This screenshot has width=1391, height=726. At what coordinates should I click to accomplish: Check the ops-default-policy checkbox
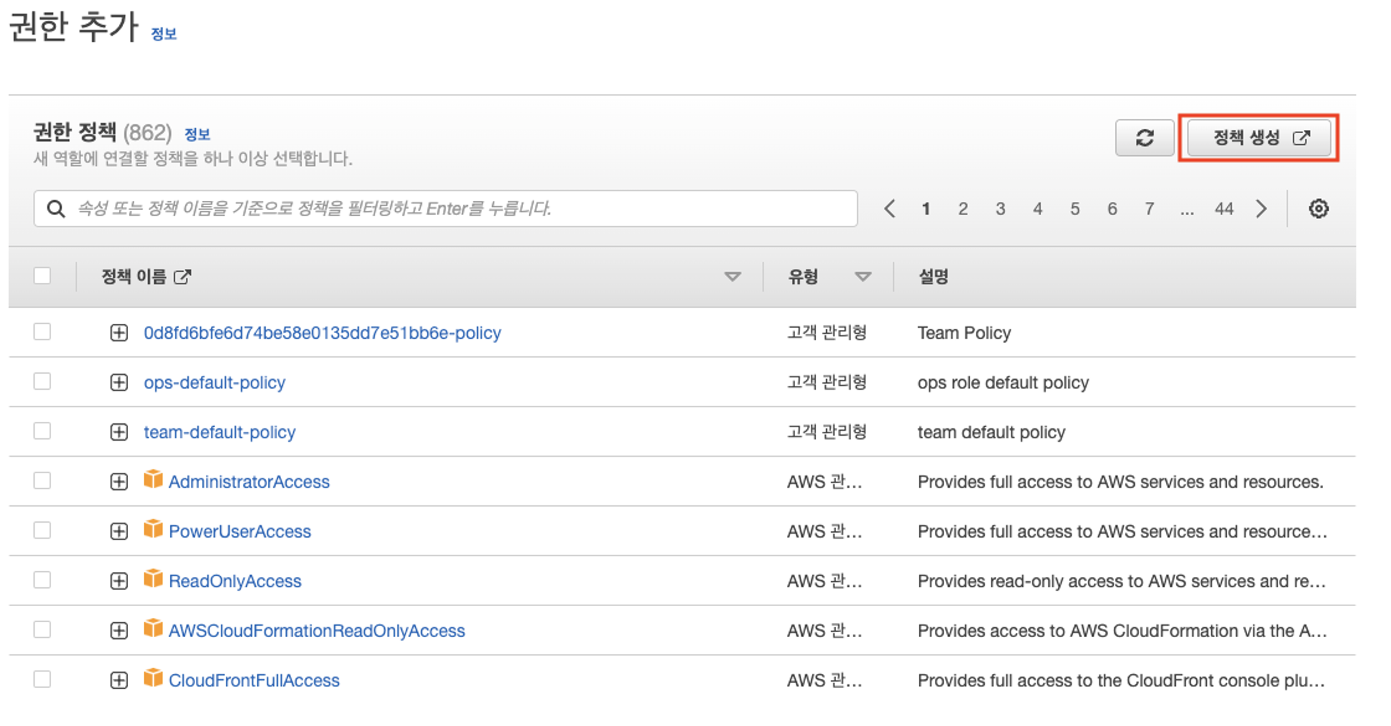tap(42, 382)
